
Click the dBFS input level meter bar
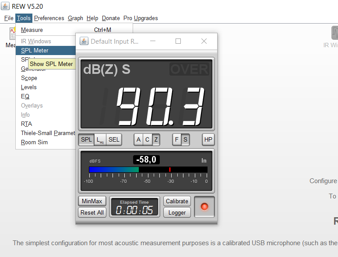tap(148, 170)
